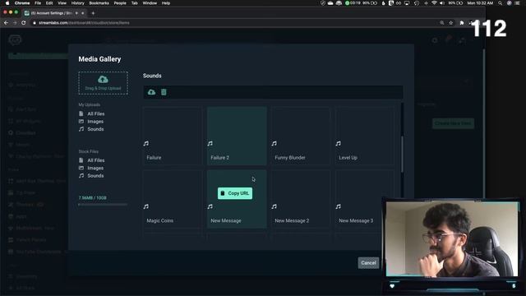Viewport: 526px width, 296px height.
Task: Click the clipboard icon in the Sounds toolbar
Action: (x=164, y=92)
